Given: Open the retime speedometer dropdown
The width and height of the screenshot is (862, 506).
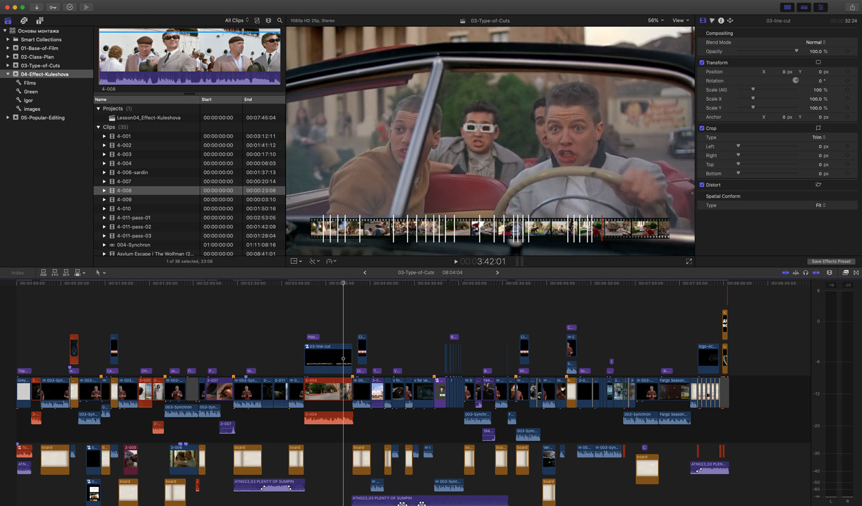Looking at the screenshot, I should 331,261.
